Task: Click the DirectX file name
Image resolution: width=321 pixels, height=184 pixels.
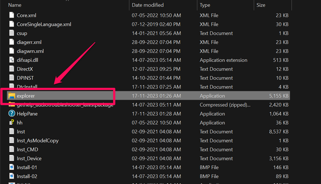Action: 25,69
